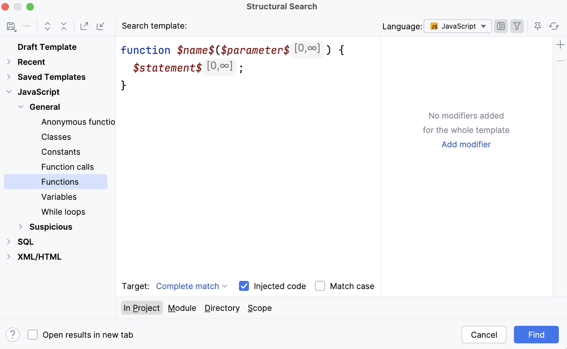Click the expand-all arrows toolbar icon

47,26
